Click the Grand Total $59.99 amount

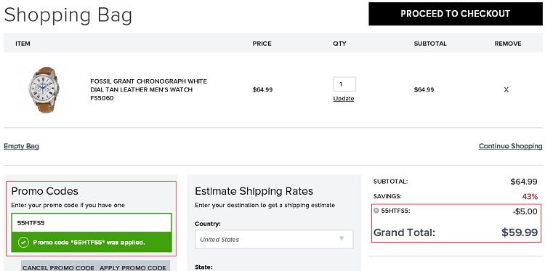[520, 232]
